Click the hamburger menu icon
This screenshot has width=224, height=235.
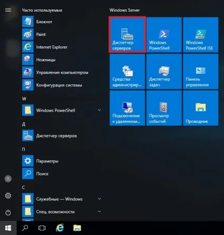click(x=8, y=10)
